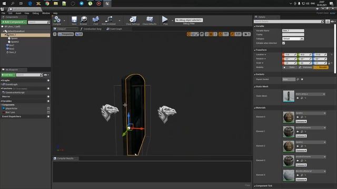Browse to static mesh in content browser

click(302, 98)
